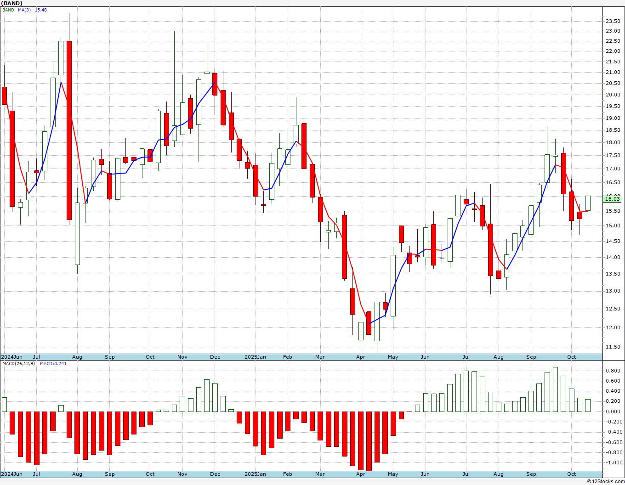Select the 22.00 price axis label
This screenshot has width=625, height=485.
(x=613, y=51)
